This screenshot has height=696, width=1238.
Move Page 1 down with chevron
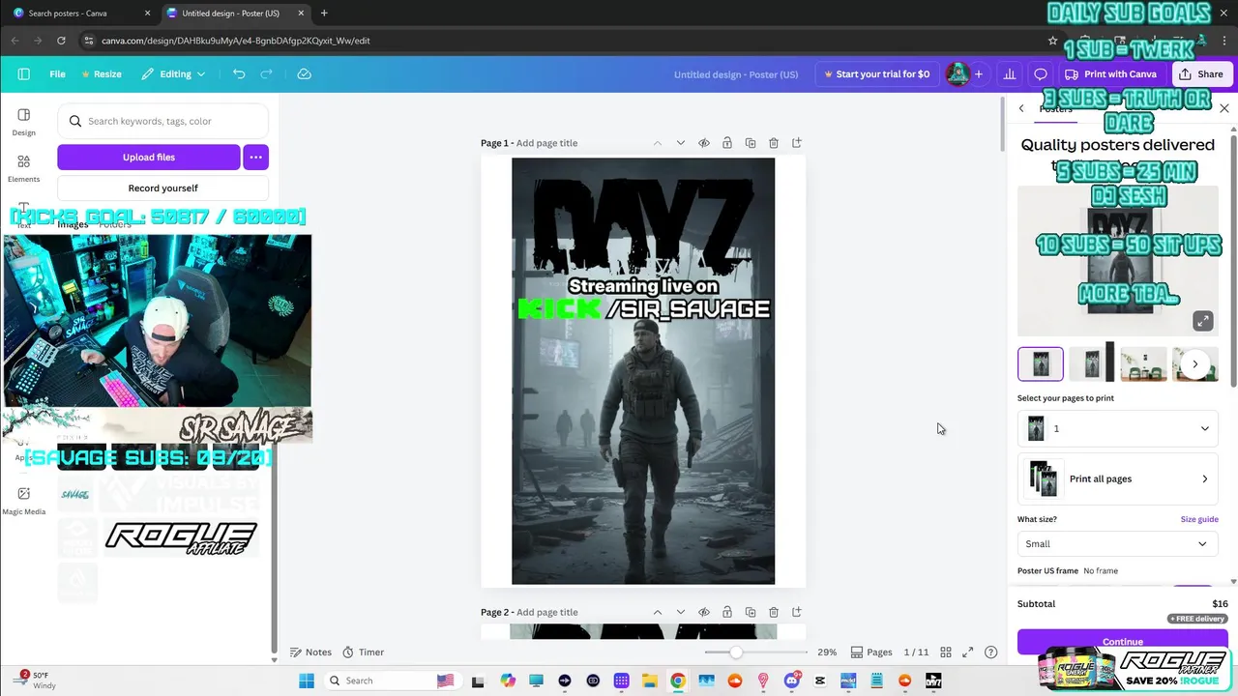[x=681, y=143]
